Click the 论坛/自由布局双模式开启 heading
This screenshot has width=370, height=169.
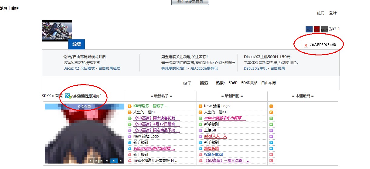tap(84, 57)
